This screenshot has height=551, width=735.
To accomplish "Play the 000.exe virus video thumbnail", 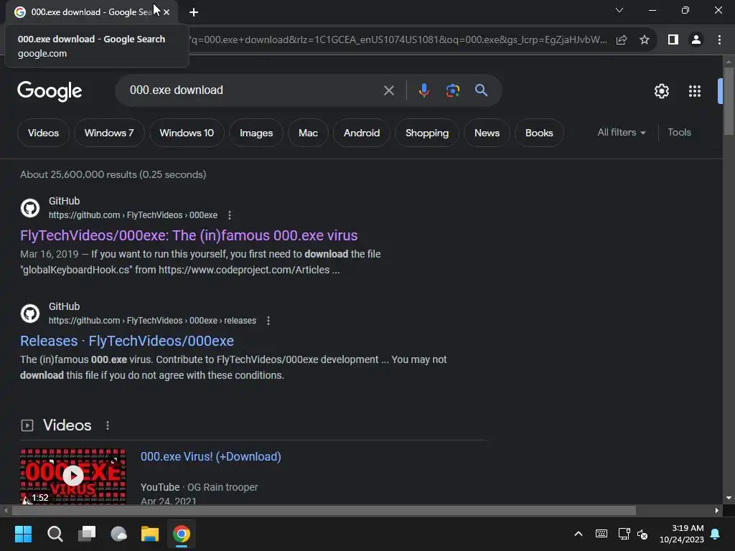I will coord(73,476).
